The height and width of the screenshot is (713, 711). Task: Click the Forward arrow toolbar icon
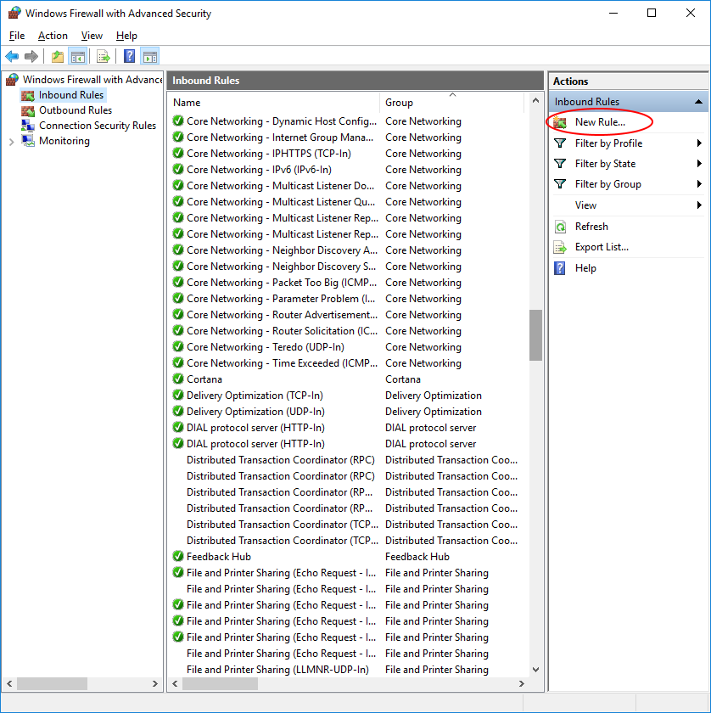[31, 57]
